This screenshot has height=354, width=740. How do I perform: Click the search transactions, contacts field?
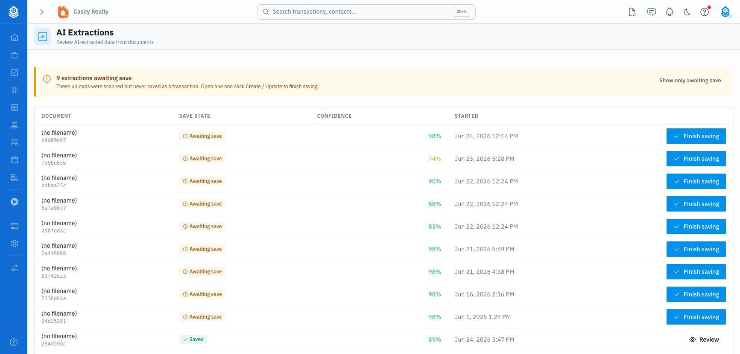pos(366,12)
